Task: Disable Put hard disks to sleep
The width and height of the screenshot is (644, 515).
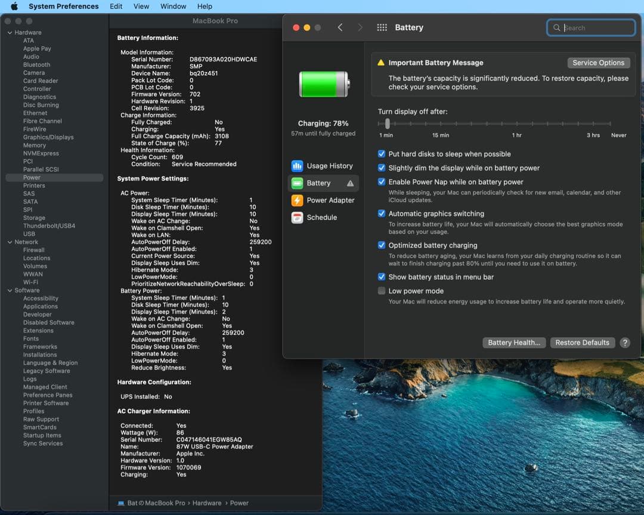Action: click(382, 154)
